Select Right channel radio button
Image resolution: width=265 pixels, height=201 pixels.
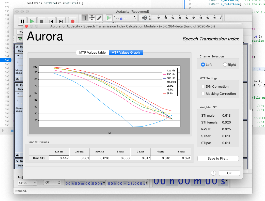pos(225,65)
